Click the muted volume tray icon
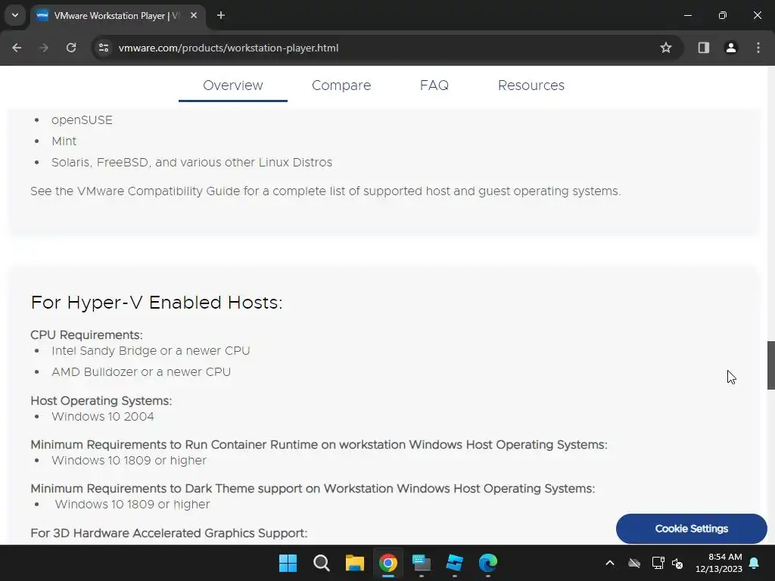Viewport: 775px width, 581px height. pos(677,563)
